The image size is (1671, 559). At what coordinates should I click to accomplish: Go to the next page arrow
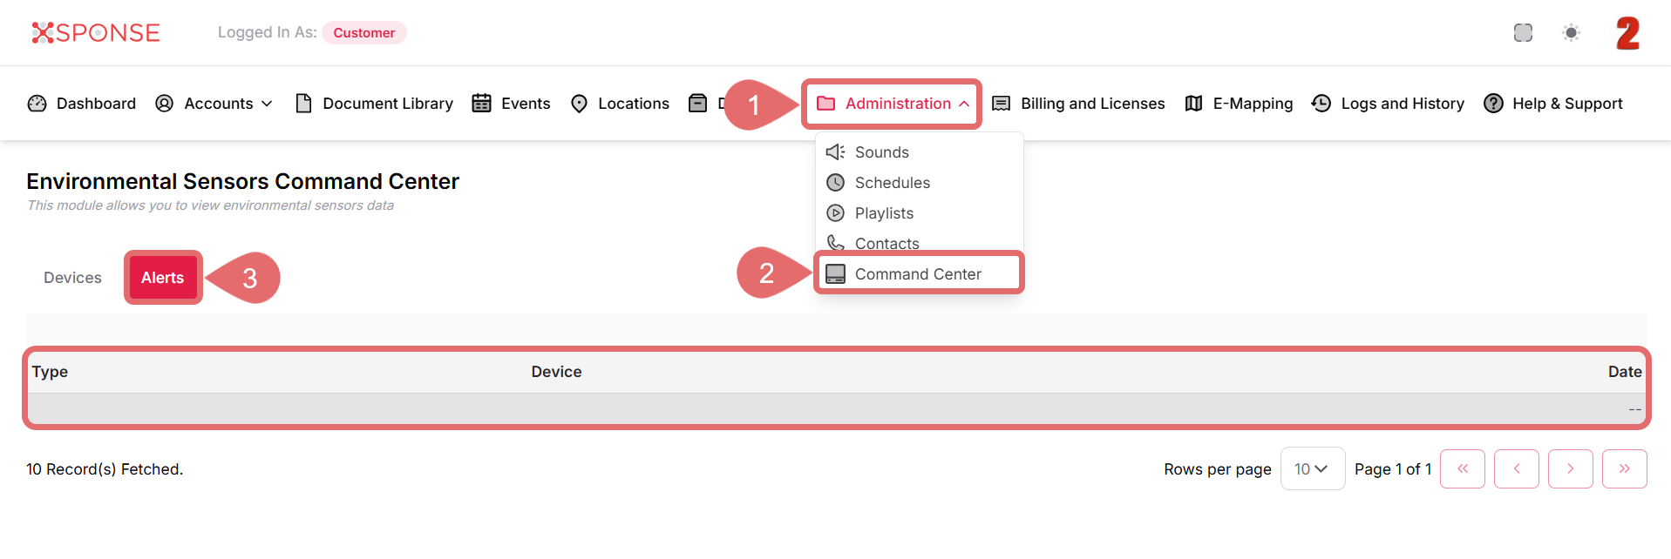coord(1570,469)
